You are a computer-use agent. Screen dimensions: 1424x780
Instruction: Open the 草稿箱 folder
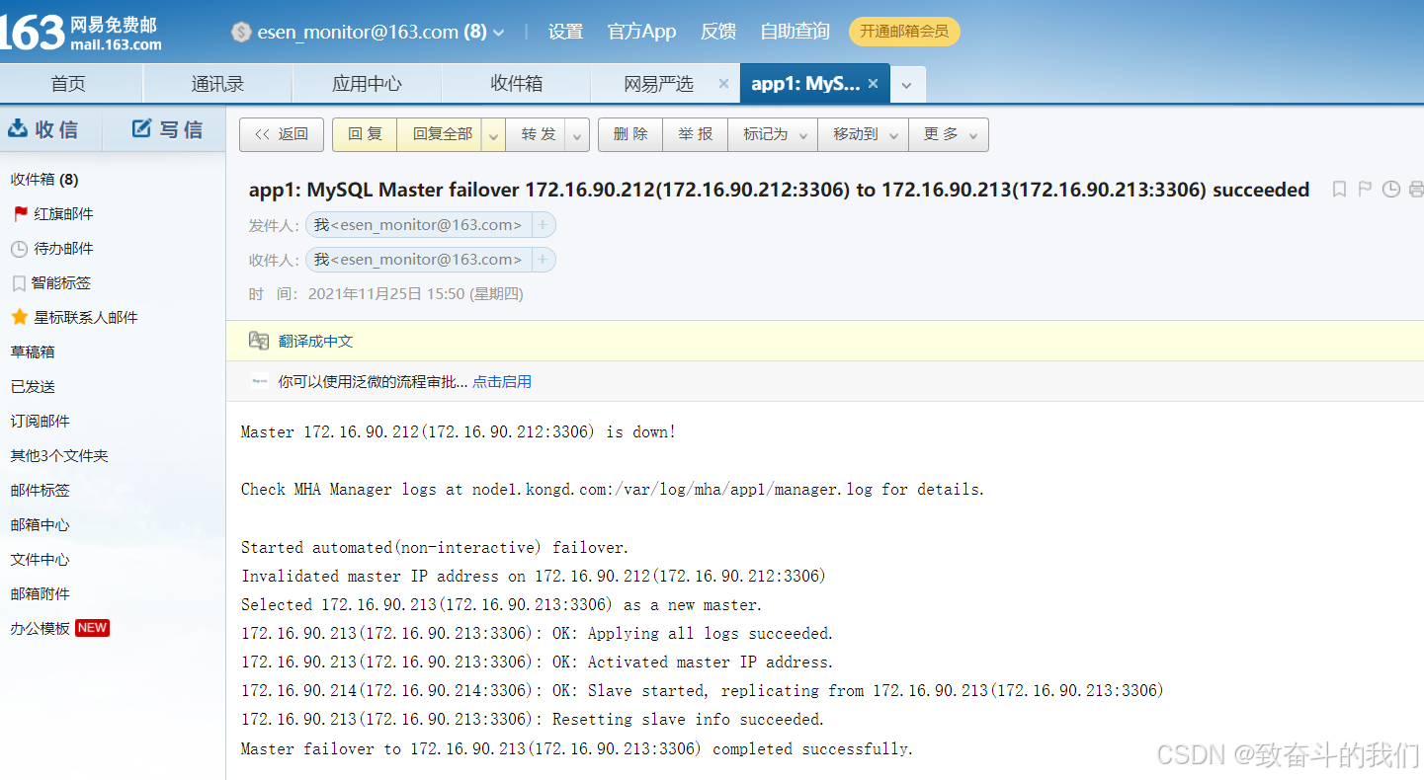(x=33, y=352)
